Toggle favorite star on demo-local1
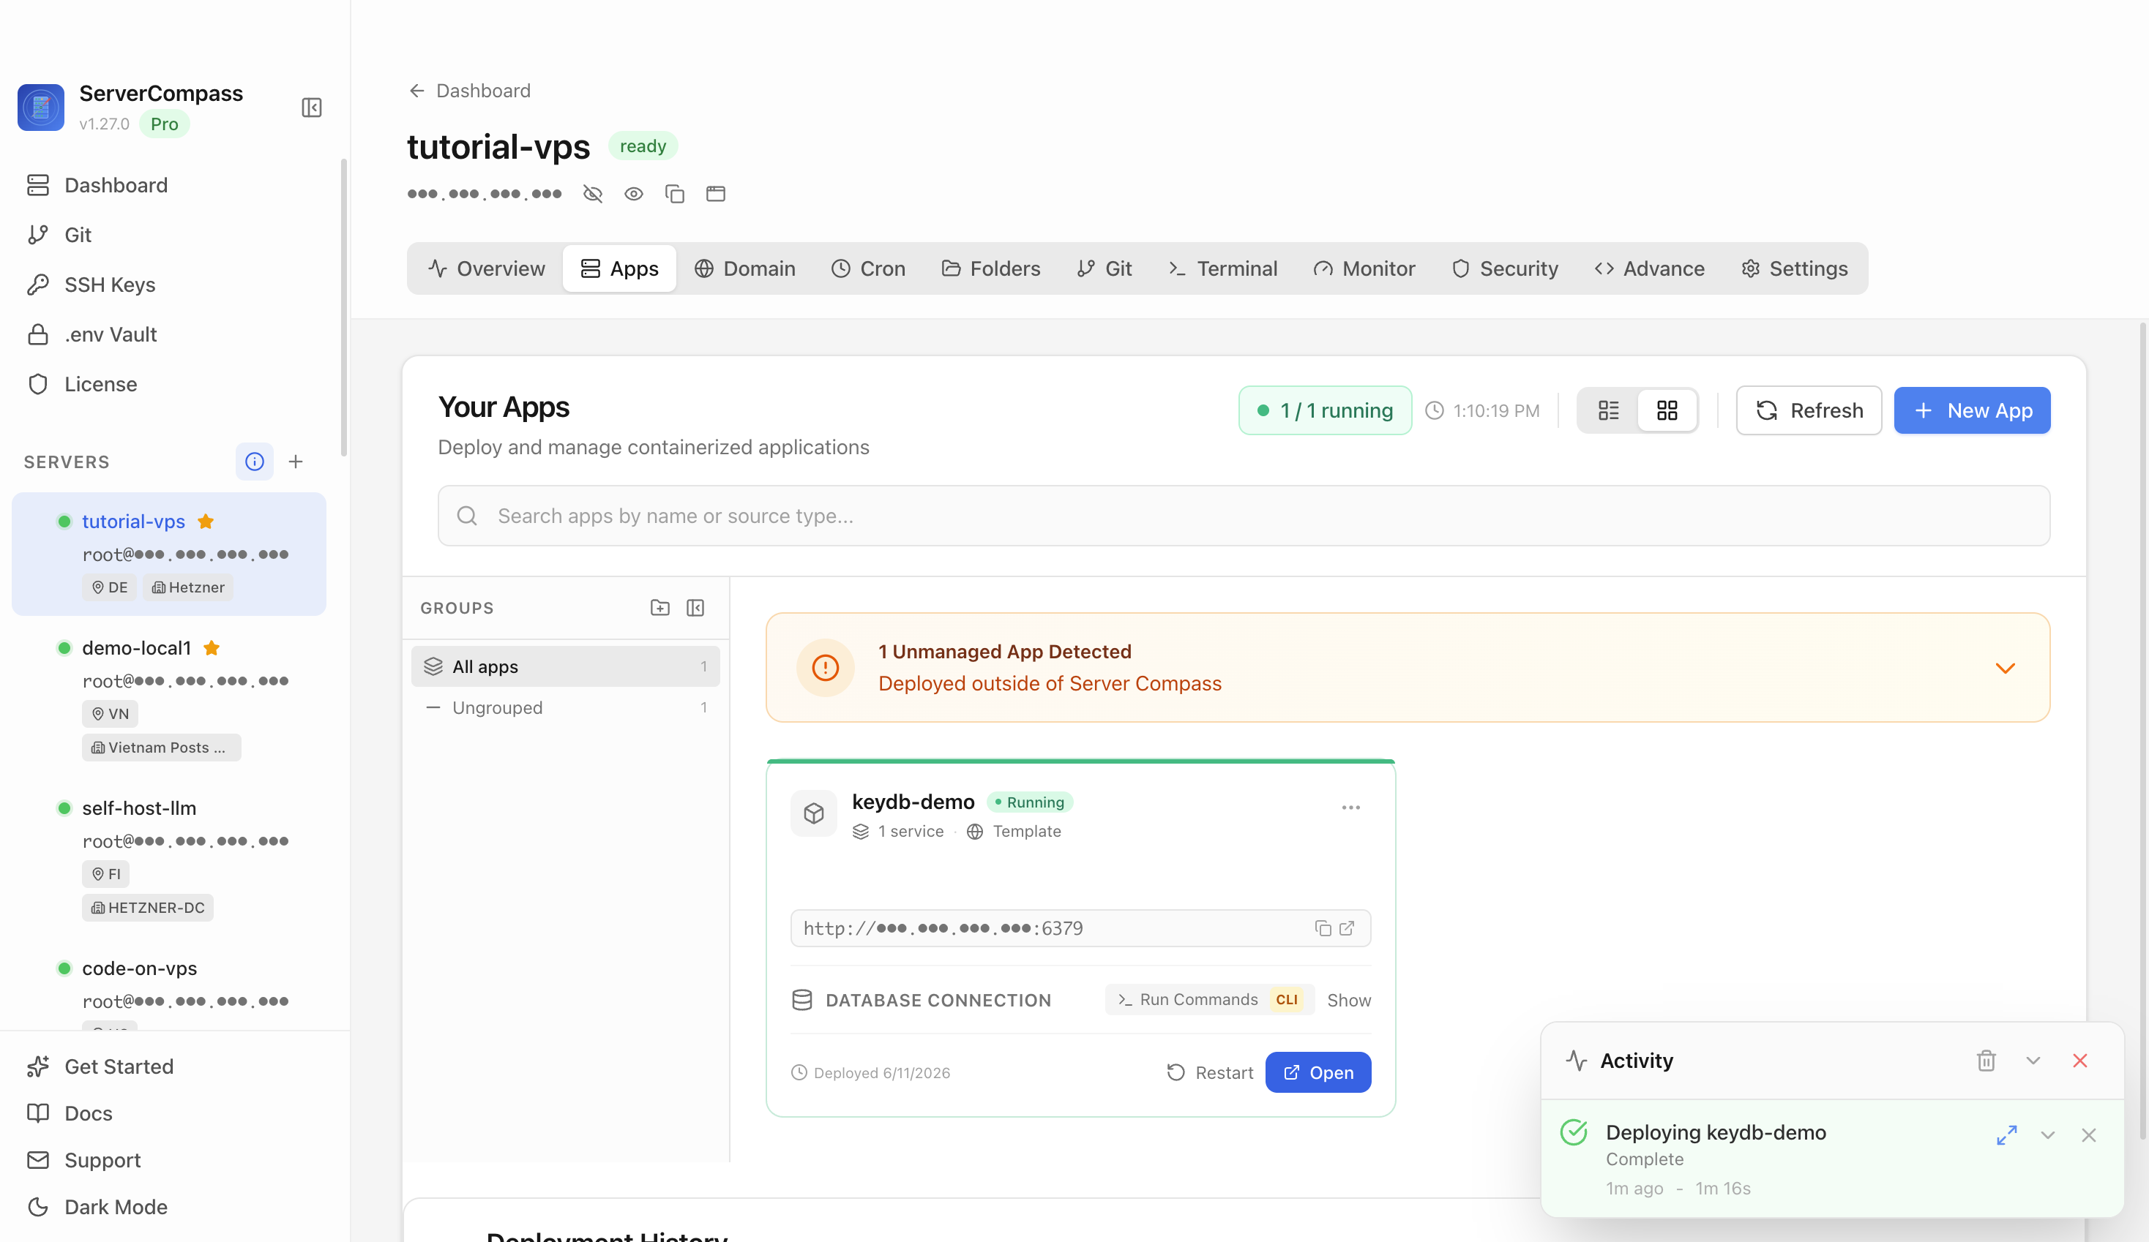Screen dimensions: 2149x1242 point(212,648)
